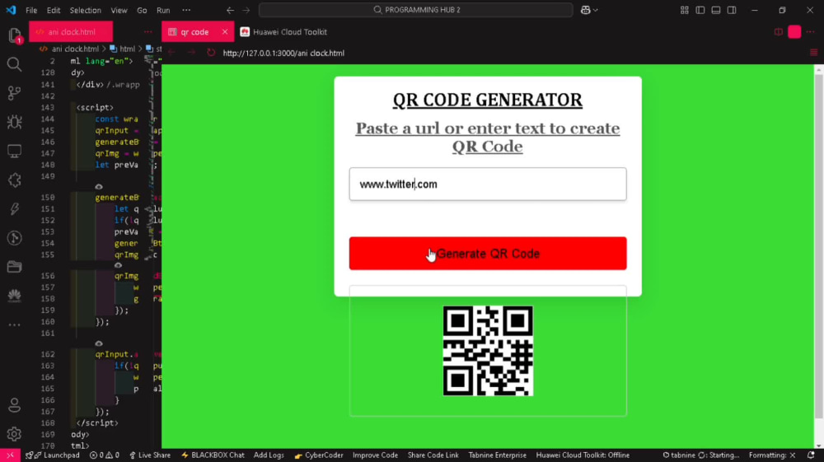Open the Run menu
824x462 pixels.
(163, 10)
